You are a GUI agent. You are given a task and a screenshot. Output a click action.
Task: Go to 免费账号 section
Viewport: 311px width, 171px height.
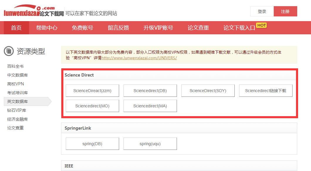82,28
